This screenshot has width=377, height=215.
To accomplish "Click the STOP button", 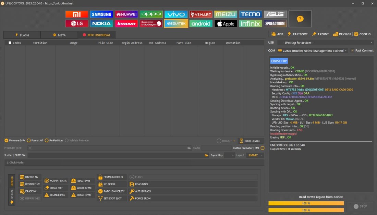I will (x=360, y=206).
